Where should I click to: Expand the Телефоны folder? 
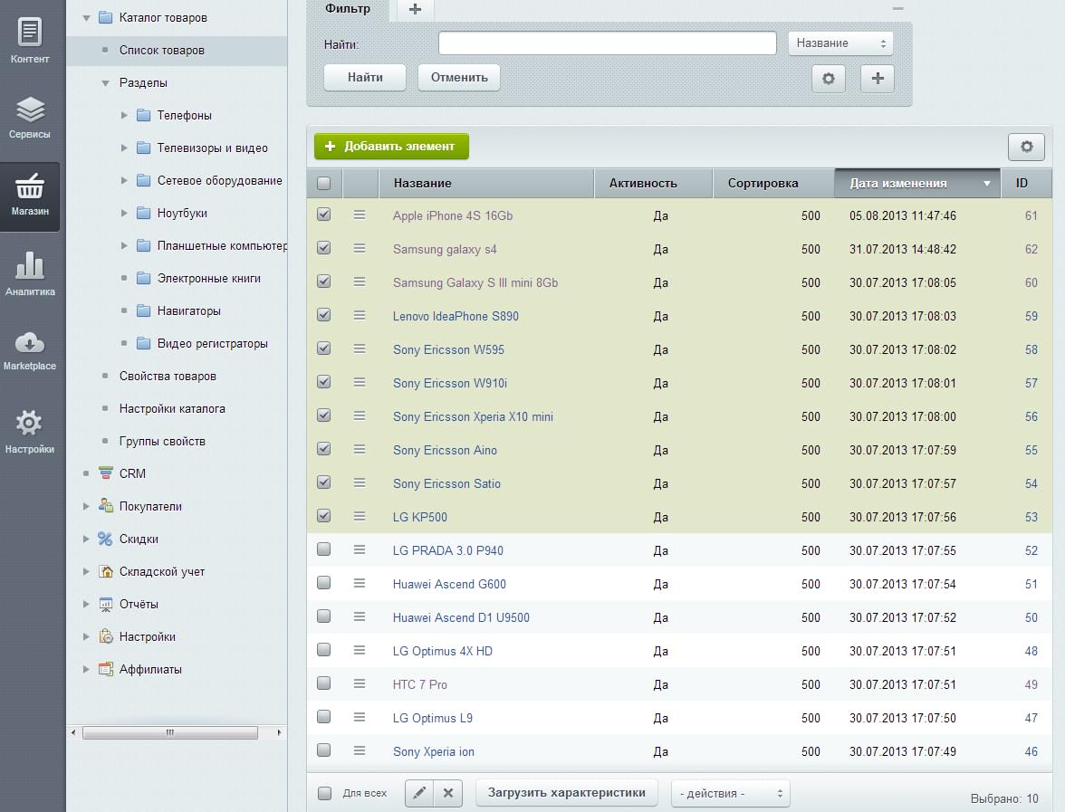tap(124, 116)
